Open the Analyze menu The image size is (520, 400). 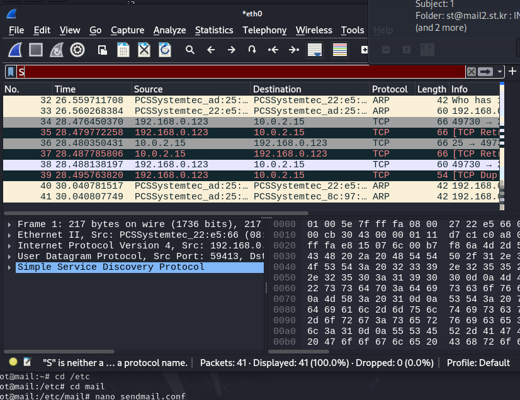[169, 30]
